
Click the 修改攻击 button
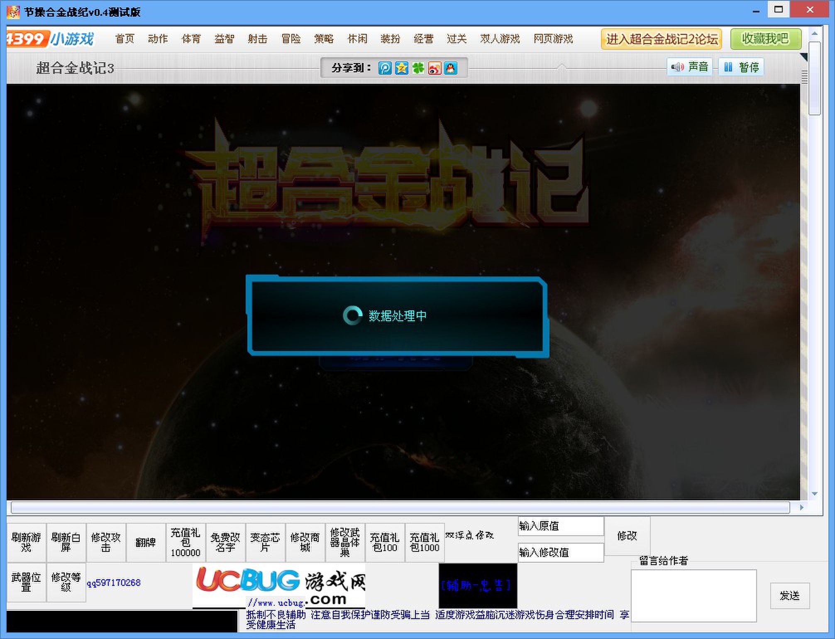(x=106, y=542)
